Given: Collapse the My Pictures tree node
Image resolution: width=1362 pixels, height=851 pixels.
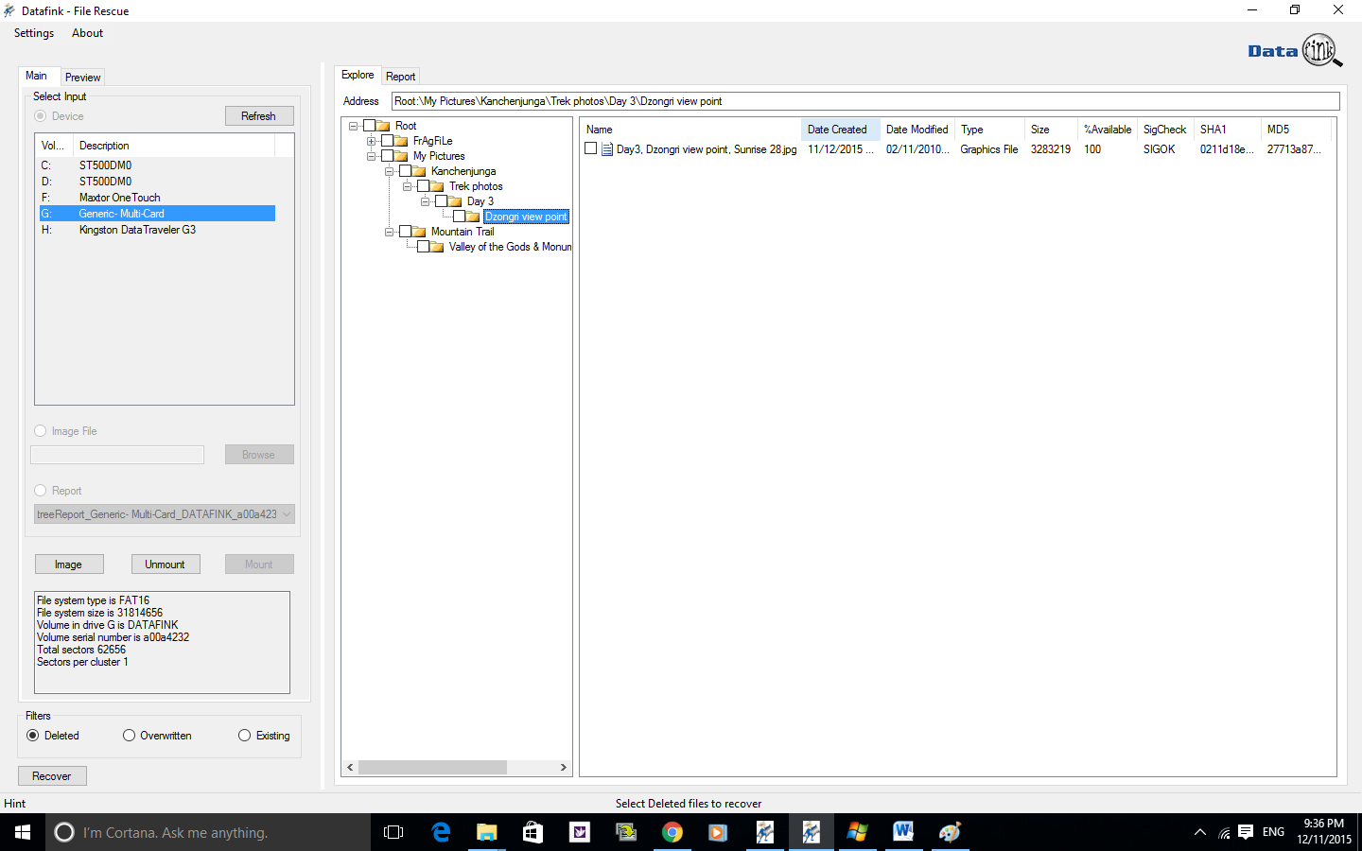Looking at the screenshot, I should [372, 156].
